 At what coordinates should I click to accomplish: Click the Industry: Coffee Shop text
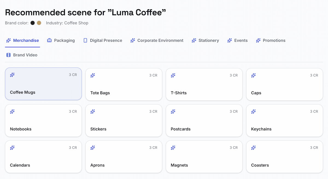tap(67, 23)
